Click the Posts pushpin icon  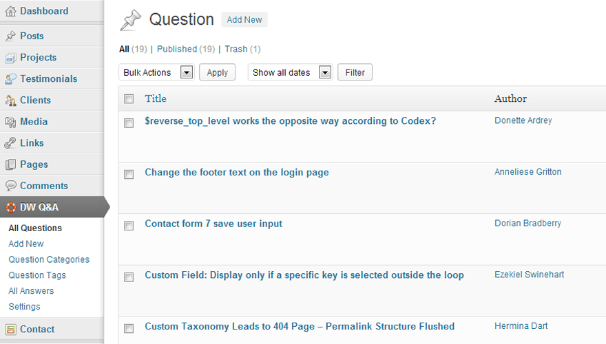(x=10, y=36)
